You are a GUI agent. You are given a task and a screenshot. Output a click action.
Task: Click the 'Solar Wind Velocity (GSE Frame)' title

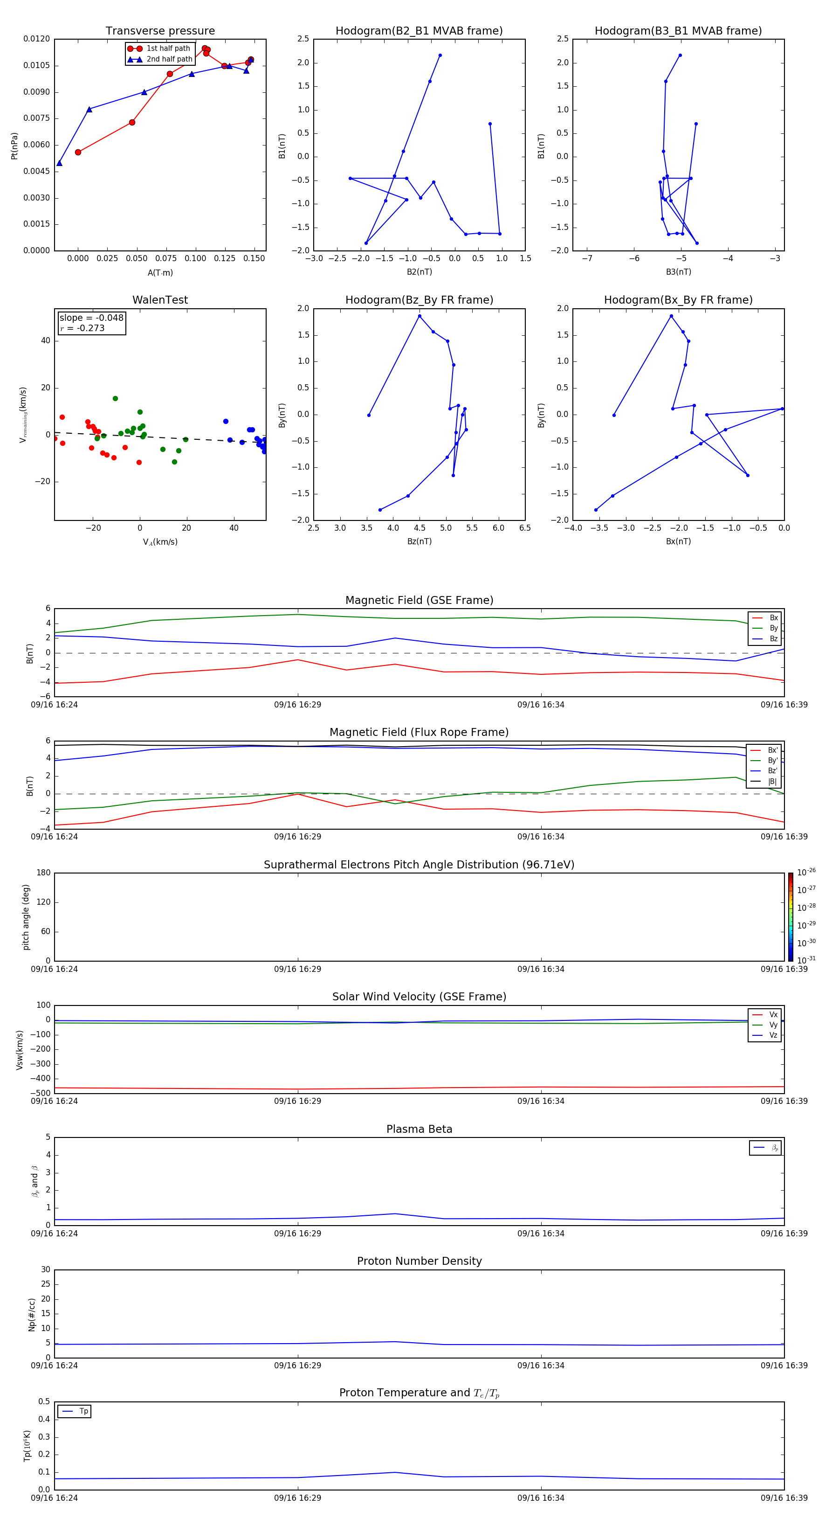419,997
